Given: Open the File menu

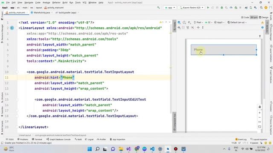Looking at the screenshot, I should 8,3.
